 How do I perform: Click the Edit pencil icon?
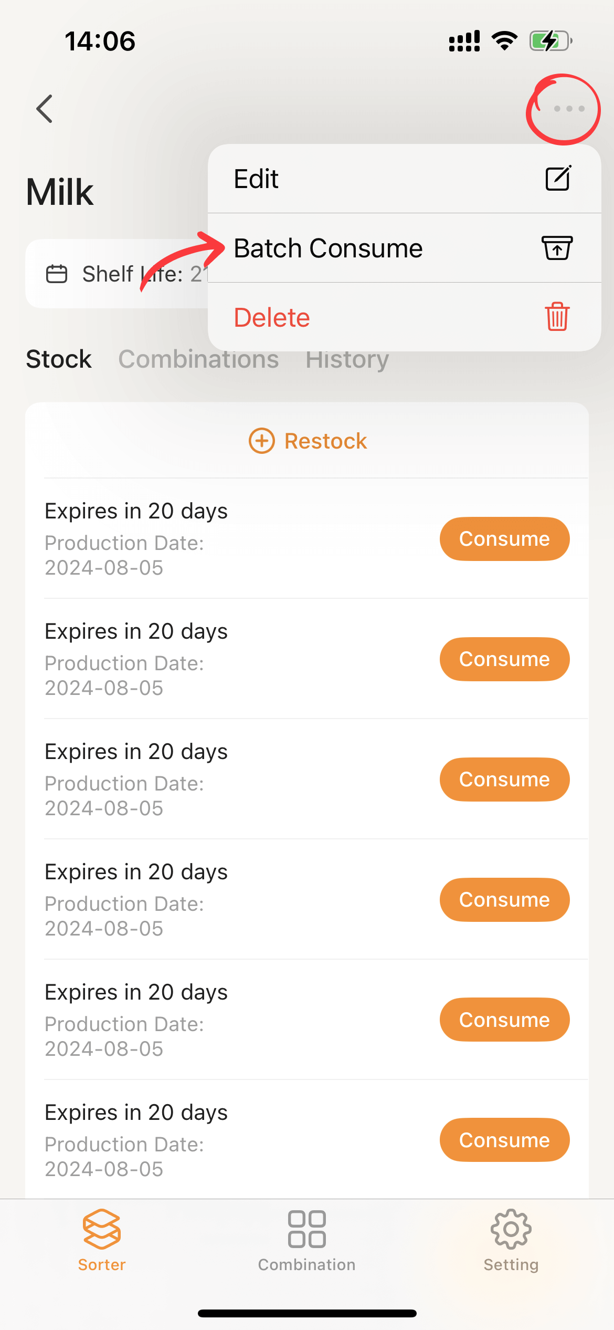pos(557,179)
